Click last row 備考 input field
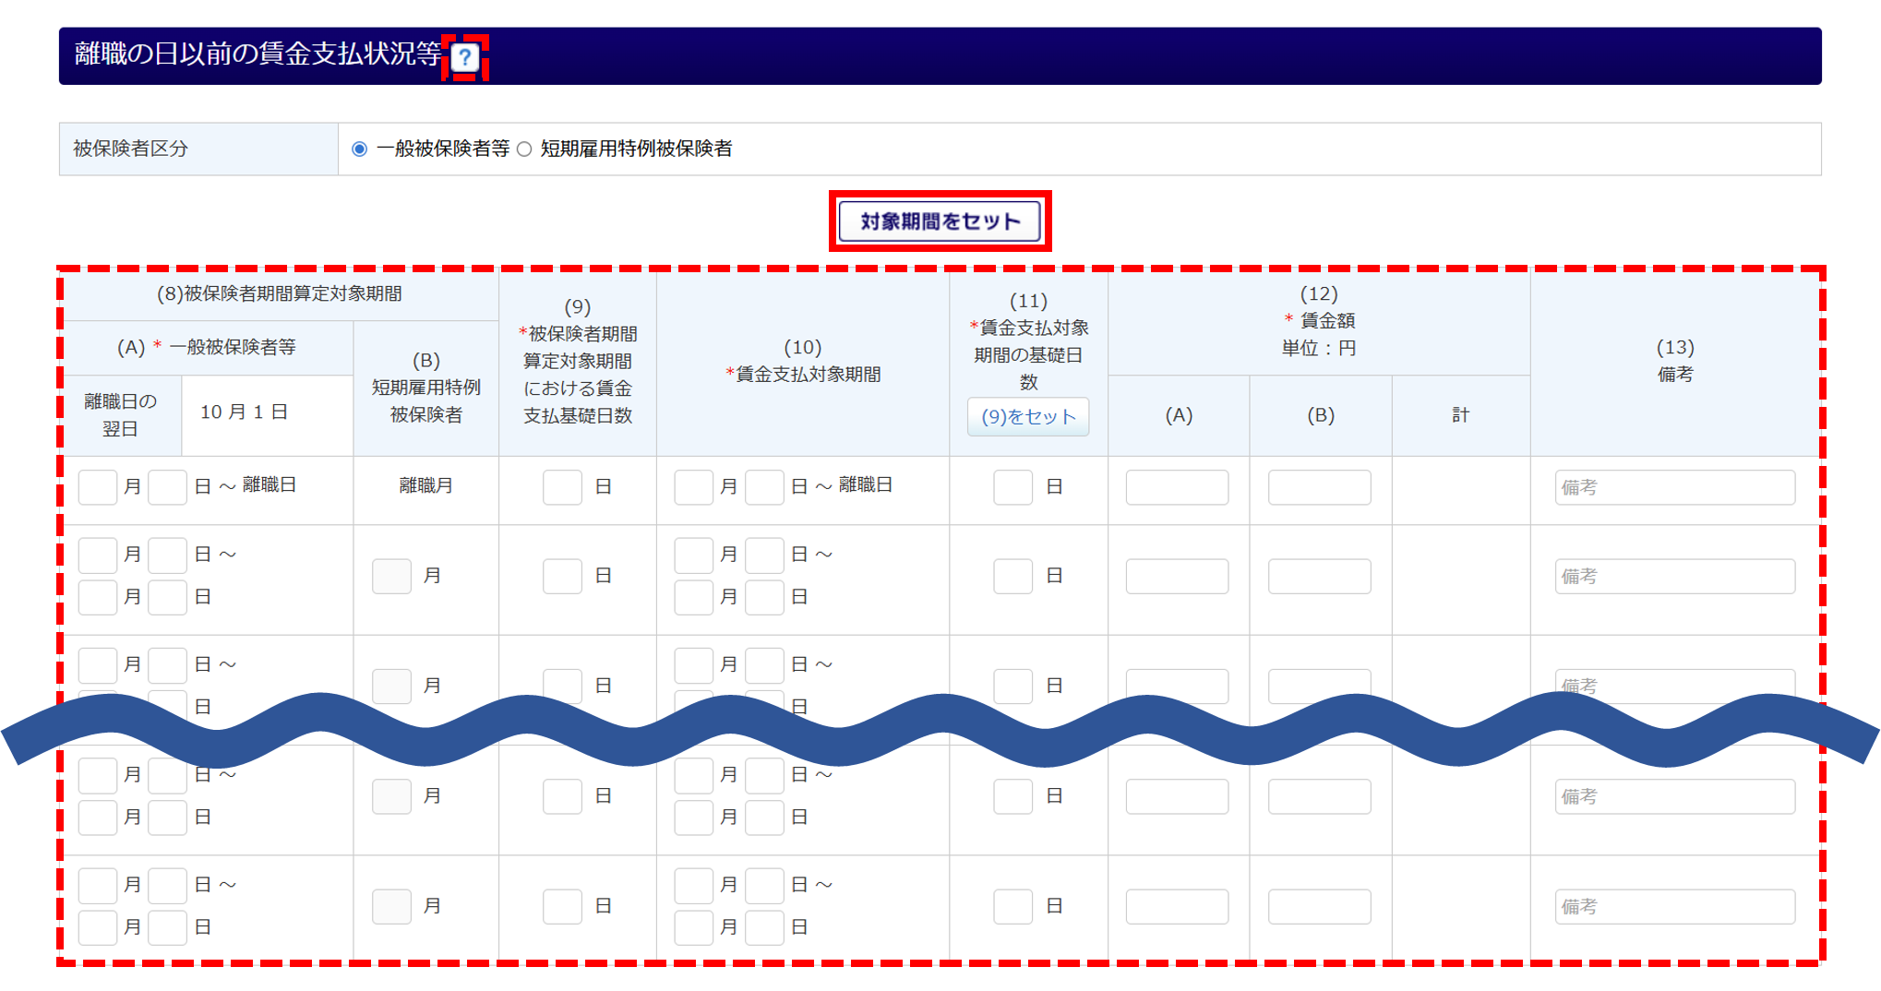Viewport: 1881px width, 991px height. click(1674, 907)
